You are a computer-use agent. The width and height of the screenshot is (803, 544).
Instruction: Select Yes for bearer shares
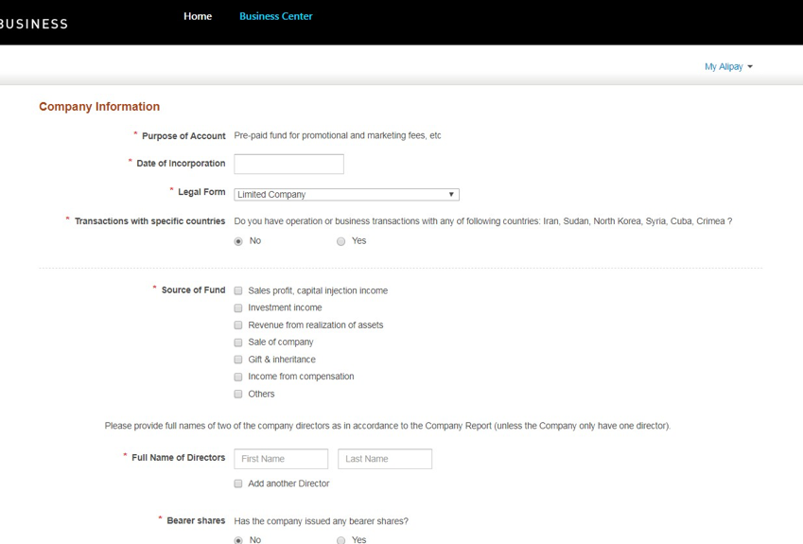(340, 540)
